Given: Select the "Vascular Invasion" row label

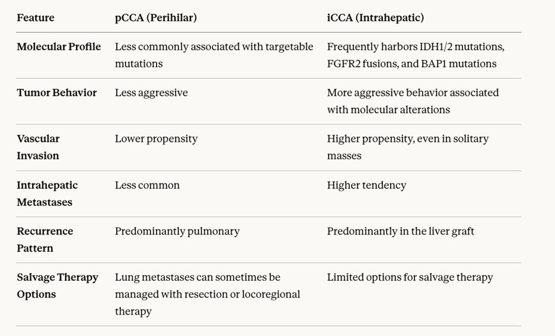Looking at the screenshot, I should 38,147.
